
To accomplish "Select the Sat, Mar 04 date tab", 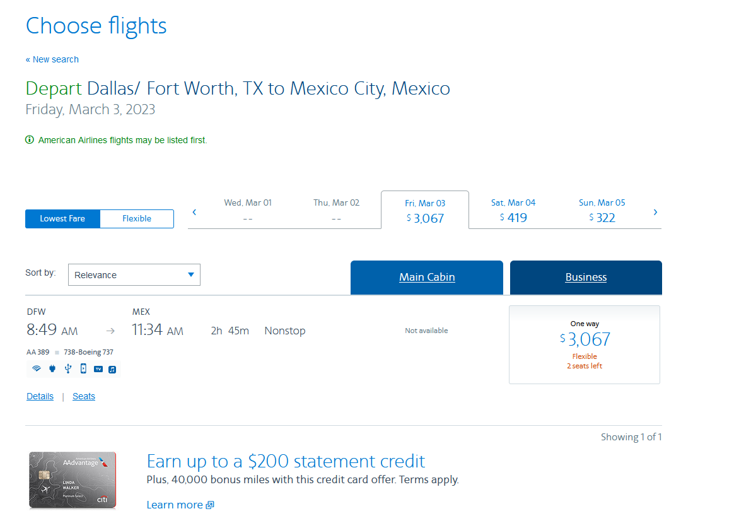I will point(513,211).
